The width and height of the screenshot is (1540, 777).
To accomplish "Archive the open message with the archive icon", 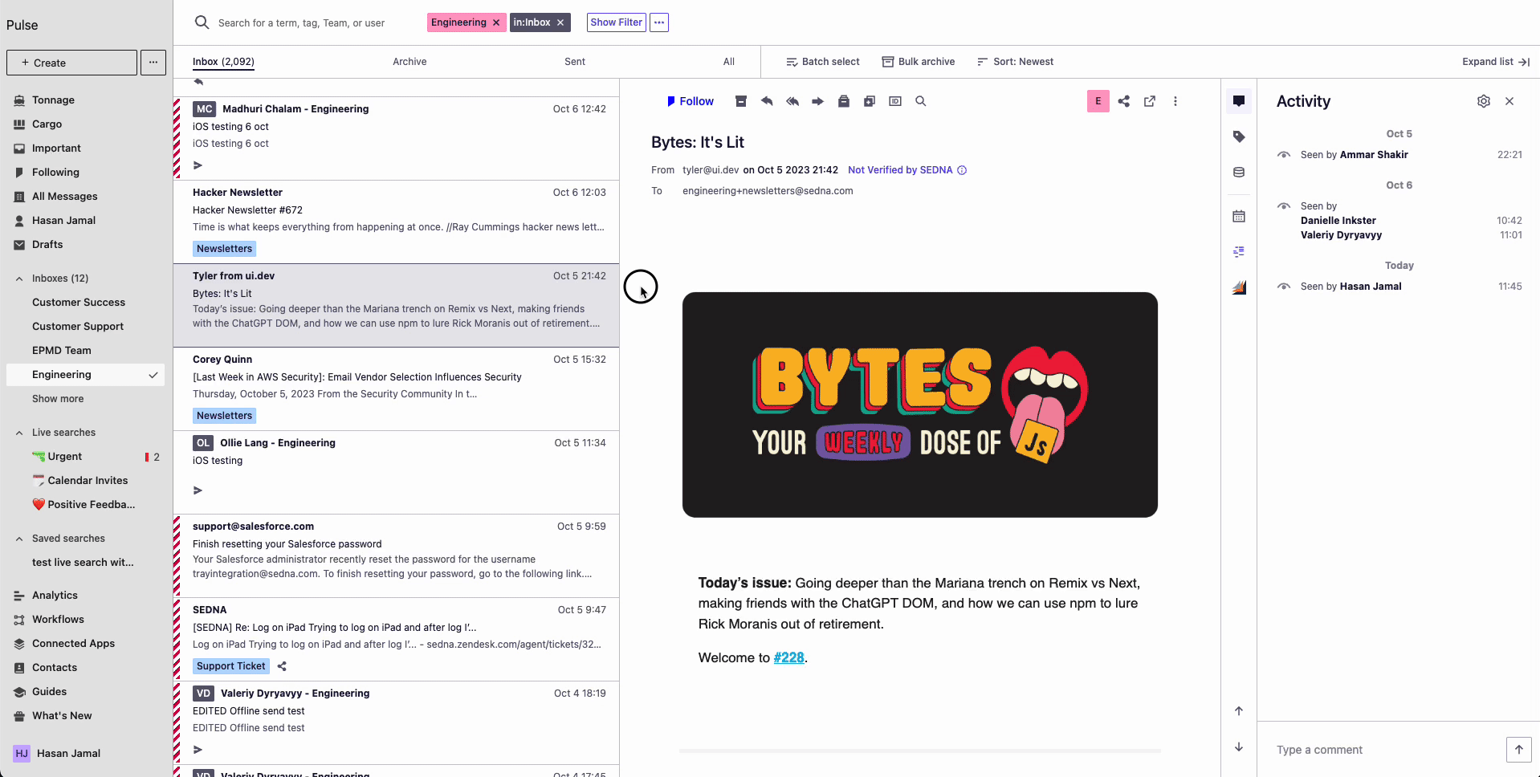I will pos(741,101).
